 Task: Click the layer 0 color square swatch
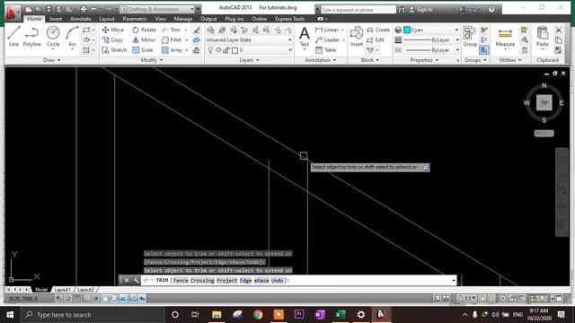click(235, 50)
